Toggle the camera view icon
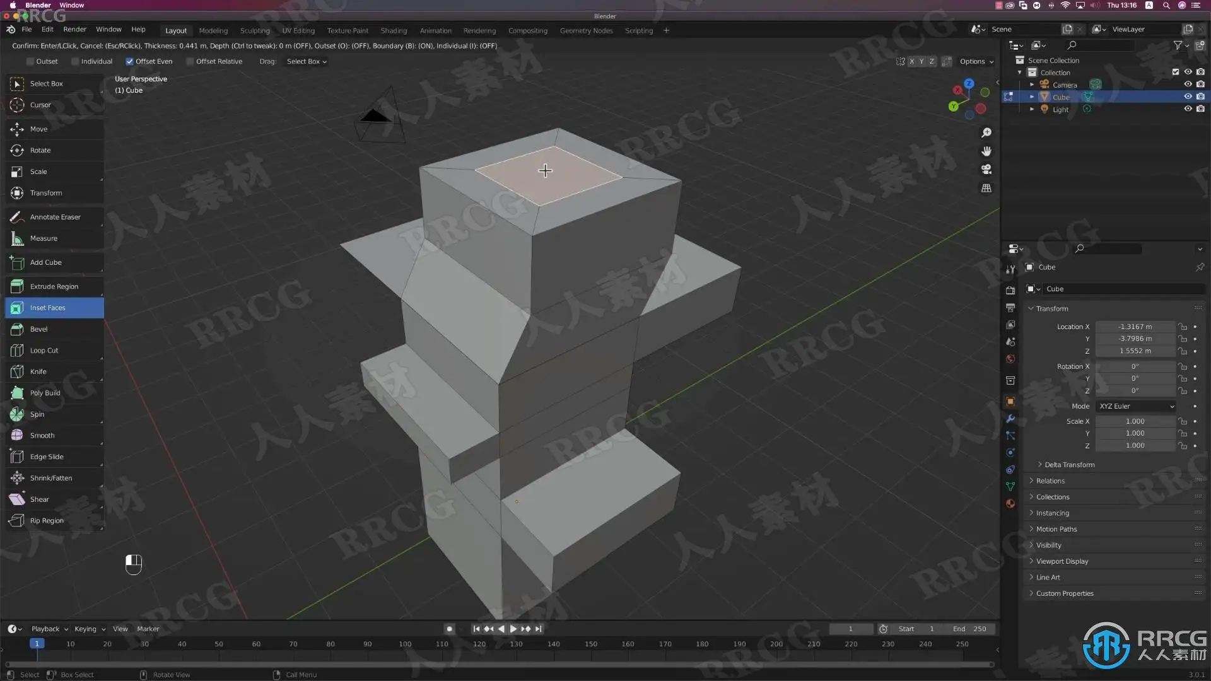The height and width of the screenshot is (681, 1211). pos(986,170)
